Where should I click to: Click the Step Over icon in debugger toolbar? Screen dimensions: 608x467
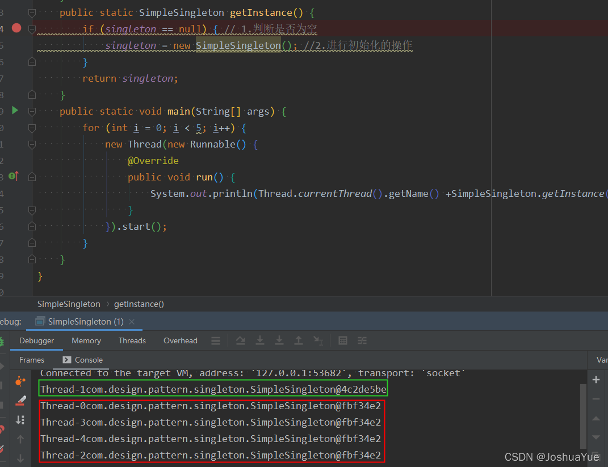(240, 340)
